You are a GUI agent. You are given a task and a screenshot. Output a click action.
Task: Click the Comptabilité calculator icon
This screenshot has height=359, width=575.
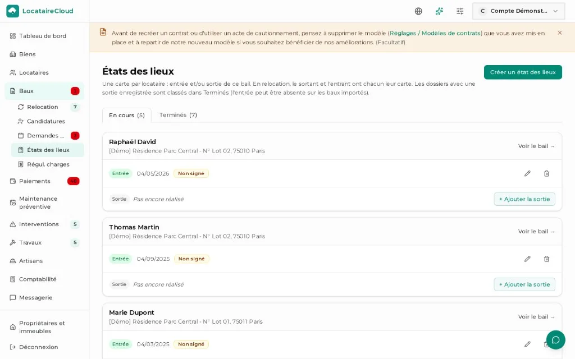[x=13, y=279]
